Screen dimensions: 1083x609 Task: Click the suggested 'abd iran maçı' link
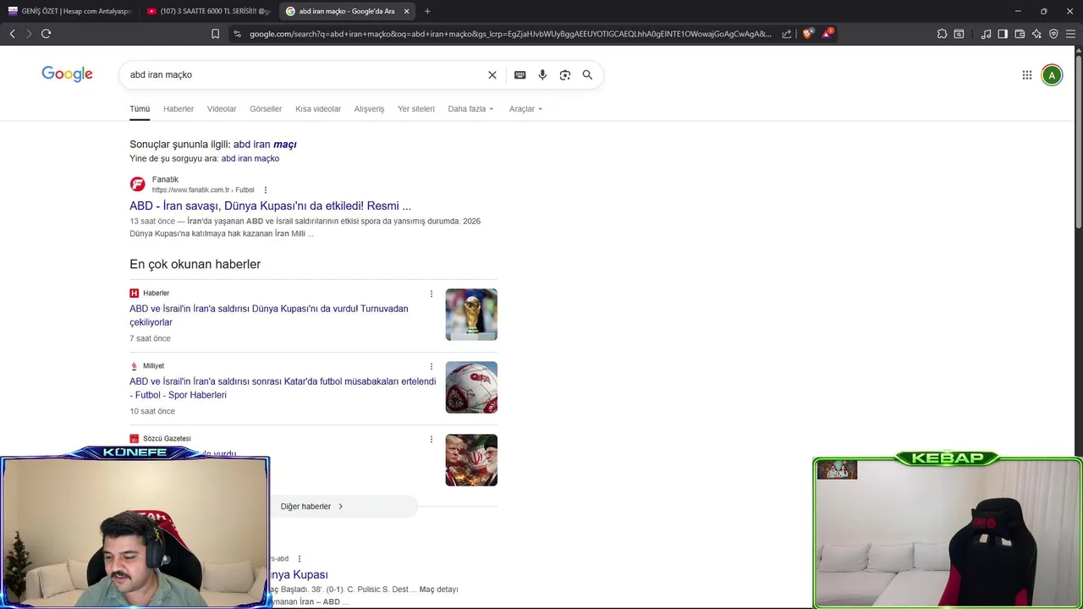[x=265, y=145]
